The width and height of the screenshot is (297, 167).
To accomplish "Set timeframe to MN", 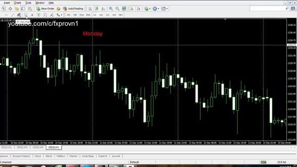I will (x=121, y=15).
